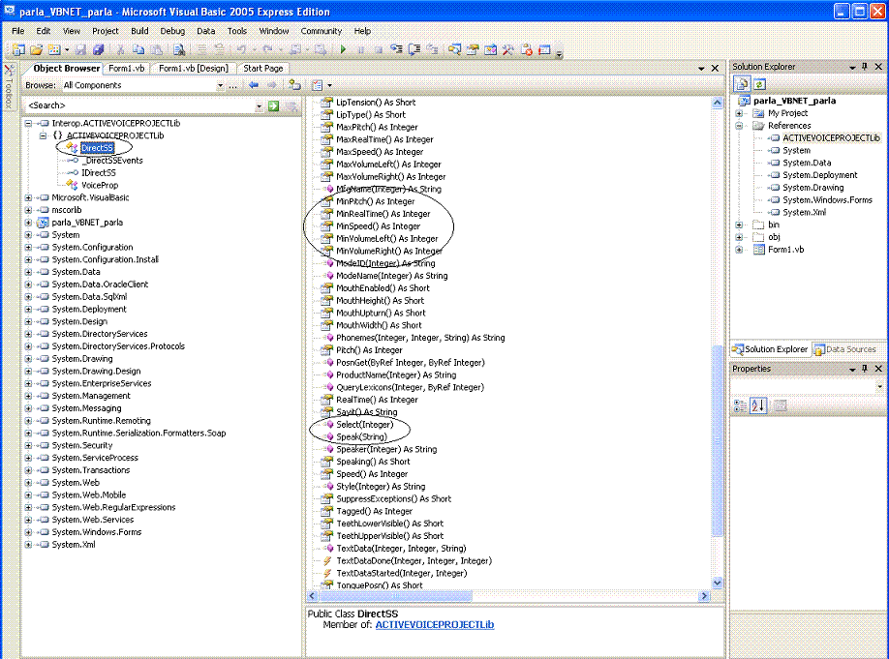Click the Find toolbar icon
The width and height of the screenshot is (889, 659).
(x=179, y=50)
